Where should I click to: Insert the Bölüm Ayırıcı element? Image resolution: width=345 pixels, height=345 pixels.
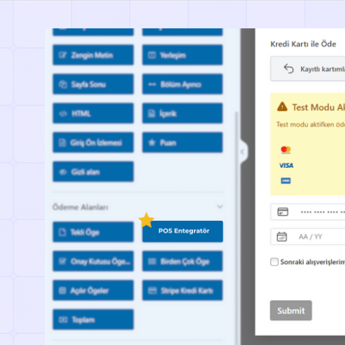(182, 84)
